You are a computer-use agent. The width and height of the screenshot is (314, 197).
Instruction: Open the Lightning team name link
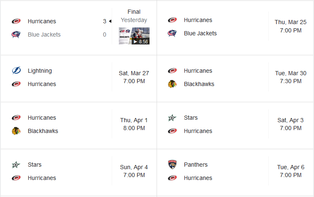40,71
